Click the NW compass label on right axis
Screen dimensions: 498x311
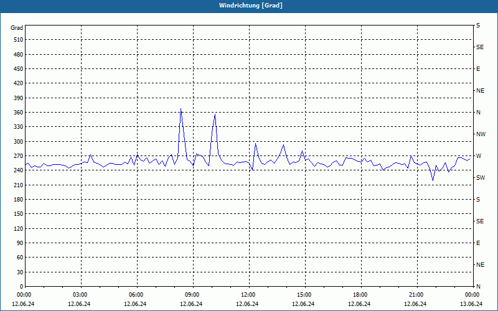click(x=481, y=134)
